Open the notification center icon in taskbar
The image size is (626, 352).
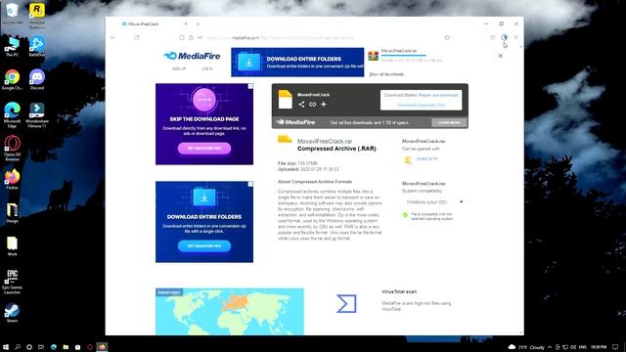pyautogui.click(x=615, y=347)
